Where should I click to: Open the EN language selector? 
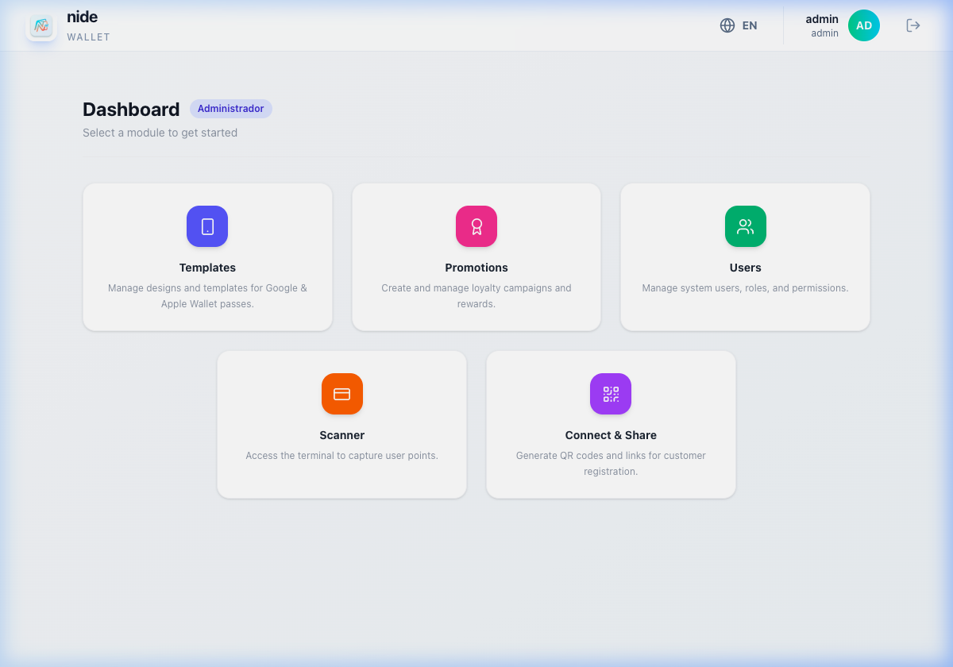[x=738, y=25]
